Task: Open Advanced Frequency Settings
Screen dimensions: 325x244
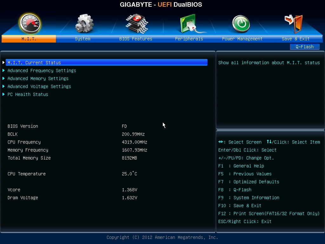Action: coord(42,71)
